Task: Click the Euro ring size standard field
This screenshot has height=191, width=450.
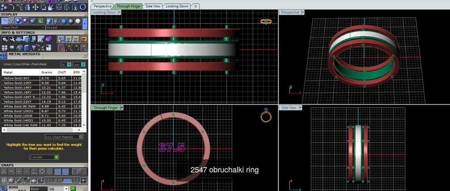Action: point(39,189)
